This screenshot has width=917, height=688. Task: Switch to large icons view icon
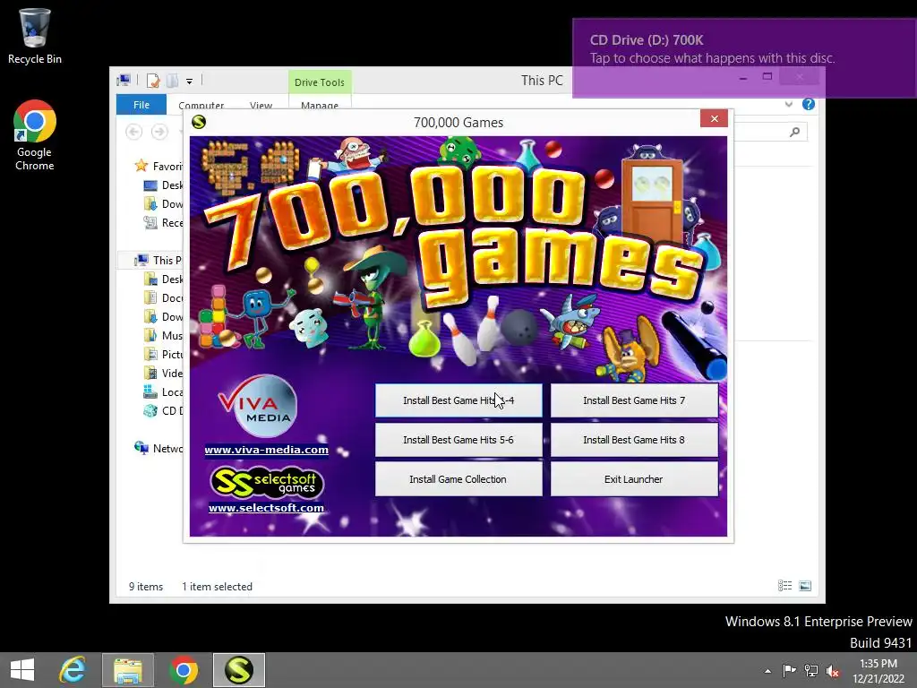(x=805, y=586)
